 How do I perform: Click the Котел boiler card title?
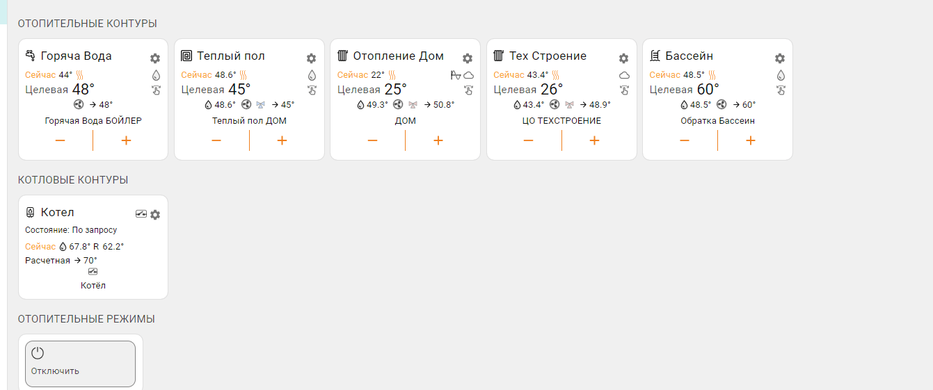[x=57, y=212]
